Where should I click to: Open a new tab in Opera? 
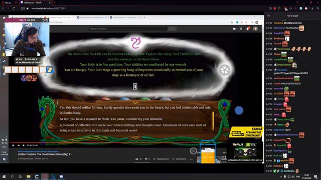click(x=55, y=2)
